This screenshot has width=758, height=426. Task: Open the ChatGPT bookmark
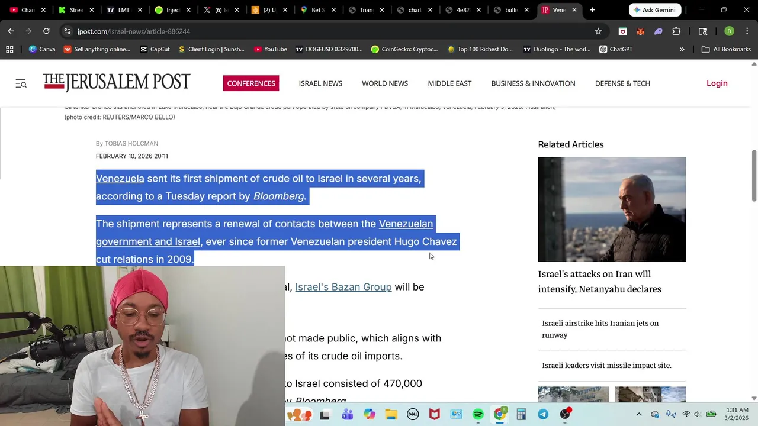click(x=615, y=49)
